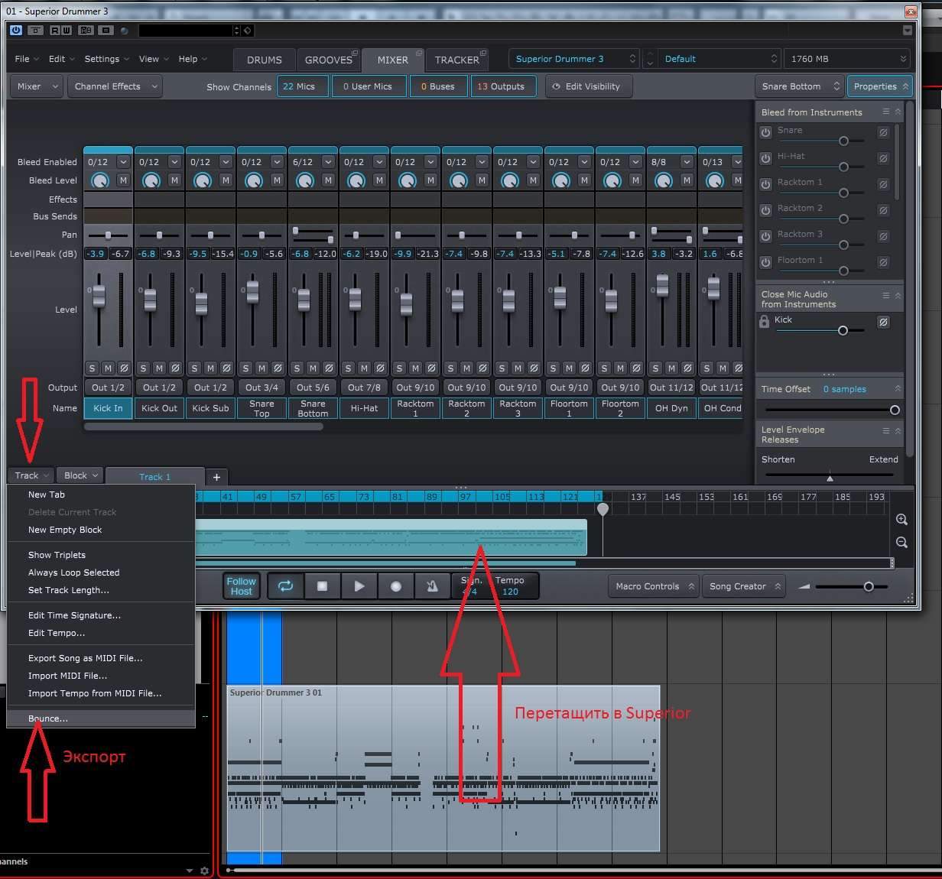The width and height of the screenshot is (942, 879).
Task: Select Bounce... from the Track menu
Action: tap(48, 718)
